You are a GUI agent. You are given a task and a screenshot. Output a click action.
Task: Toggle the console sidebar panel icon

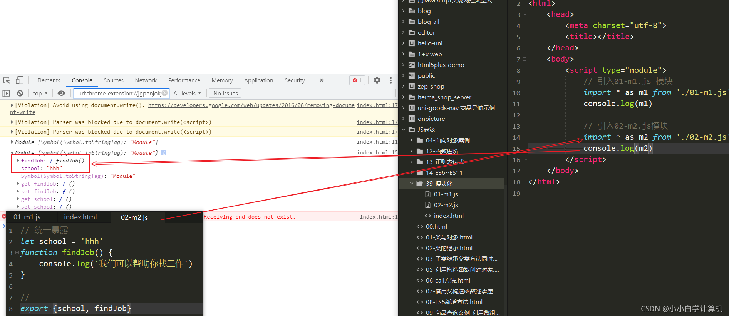[6, 93]
